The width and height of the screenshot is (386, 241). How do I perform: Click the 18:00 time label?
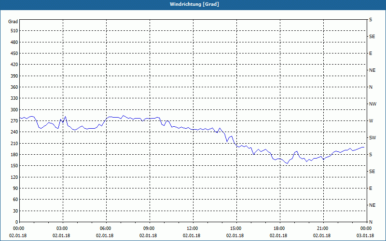(280, 228)
